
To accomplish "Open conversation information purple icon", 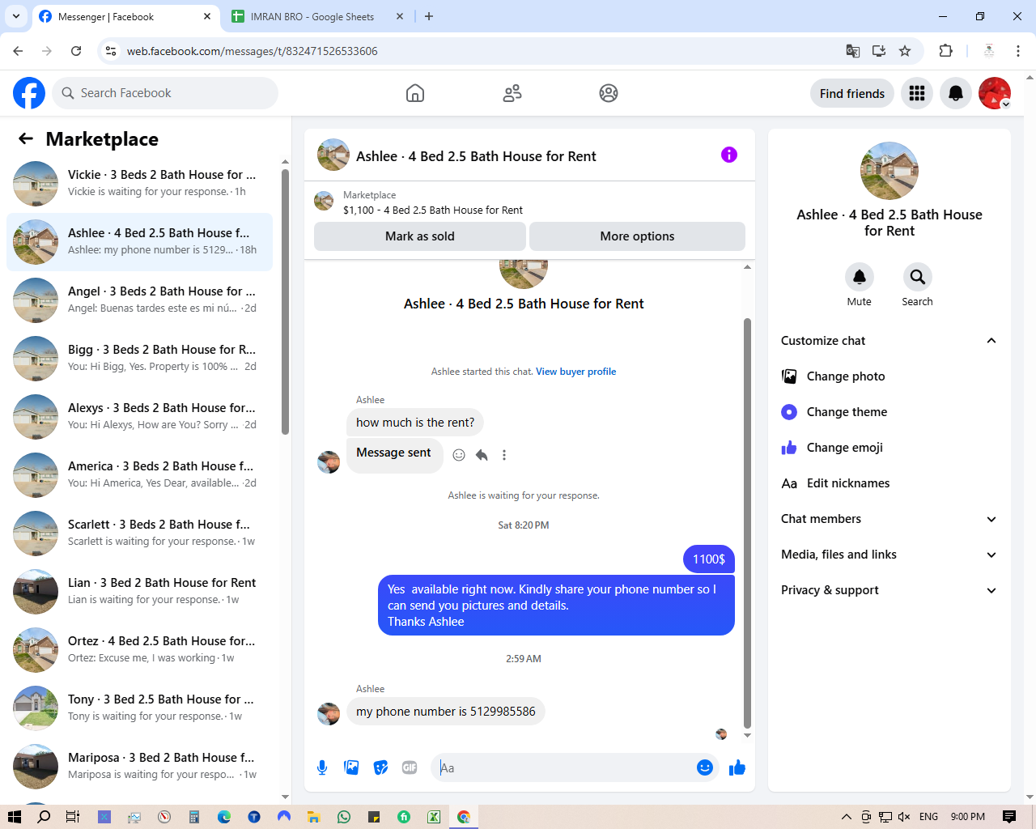I will [729, 155].
